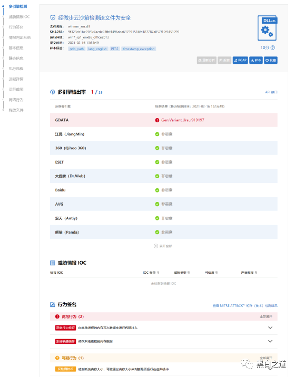Viewport: 295px width, 377px height.
Task: Click the shield icon beside the safe verdict
Action: point(53,17)
